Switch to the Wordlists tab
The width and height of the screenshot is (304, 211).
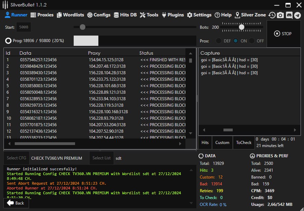pos(70,15)
